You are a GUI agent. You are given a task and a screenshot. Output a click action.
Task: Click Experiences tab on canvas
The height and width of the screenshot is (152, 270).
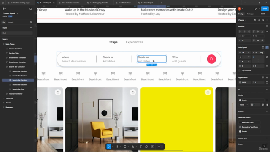[x=134, y=42]
